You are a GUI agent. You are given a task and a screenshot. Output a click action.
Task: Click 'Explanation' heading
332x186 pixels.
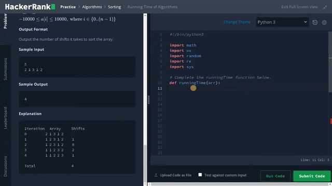click(x=30, y=114)
